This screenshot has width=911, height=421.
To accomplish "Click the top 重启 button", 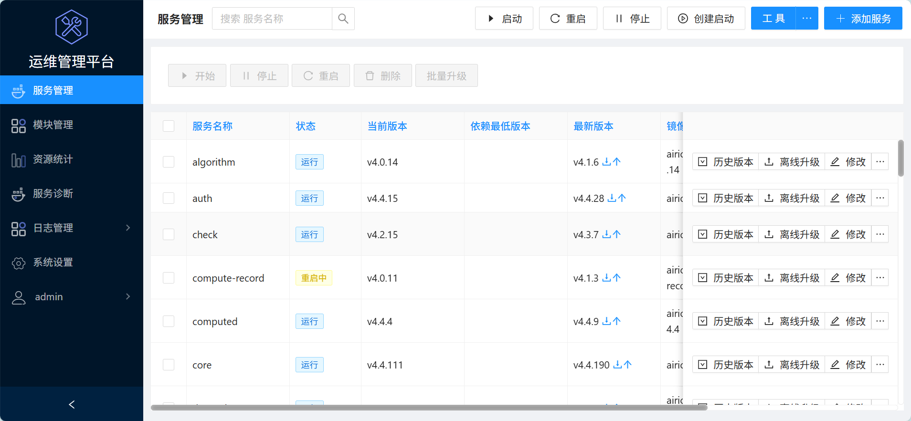I will 568,19.
